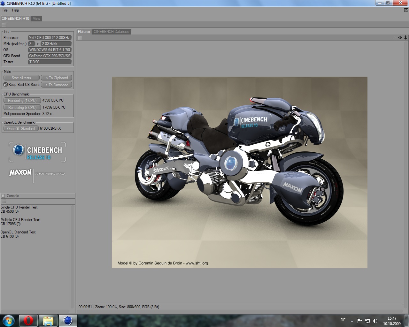Click the CINEBENCH Release 10 logo
This screenshot has width=409, height=327.
tap(37, 152)
